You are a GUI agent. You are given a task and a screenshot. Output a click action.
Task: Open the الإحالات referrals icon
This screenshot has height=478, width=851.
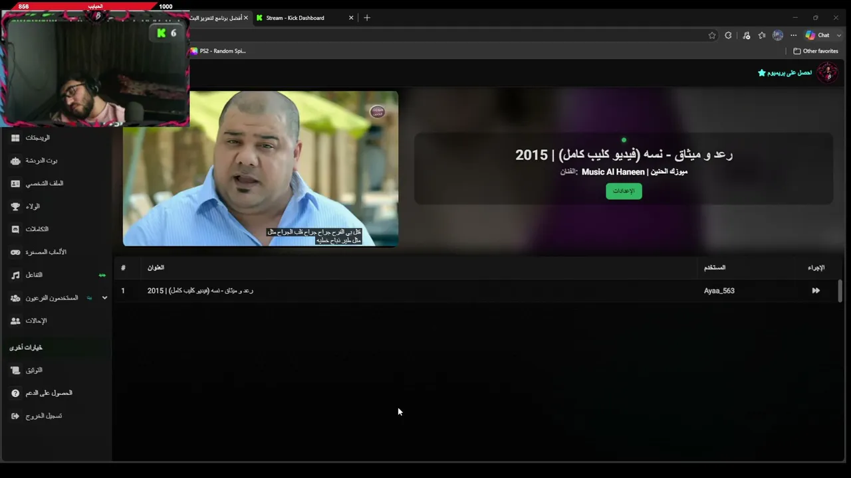click(15, 321)
